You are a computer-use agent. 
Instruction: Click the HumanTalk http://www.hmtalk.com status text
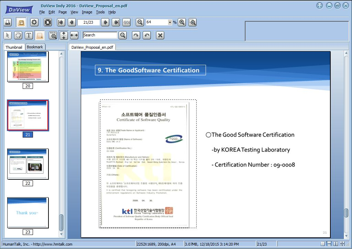click(37, 244)
